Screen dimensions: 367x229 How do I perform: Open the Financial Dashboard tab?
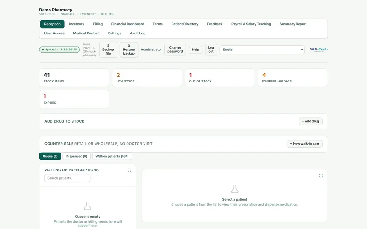click(x=128, y=24)
